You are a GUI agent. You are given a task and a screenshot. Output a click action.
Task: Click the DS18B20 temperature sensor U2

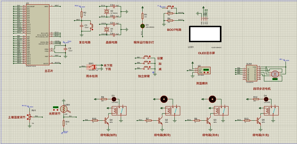coord(204,71)
